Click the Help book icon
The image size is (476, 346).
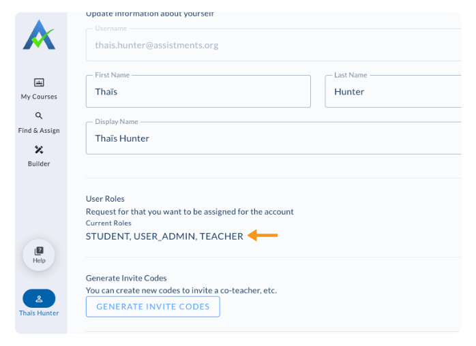pos(39,251)
